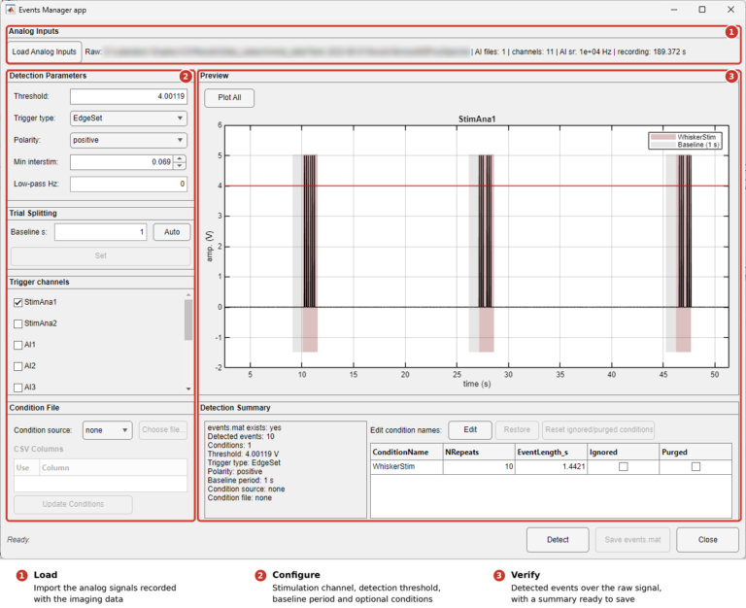Decrease Min interstim with down arrow
This screenshot has width=746, height=608.
[180, 166]
